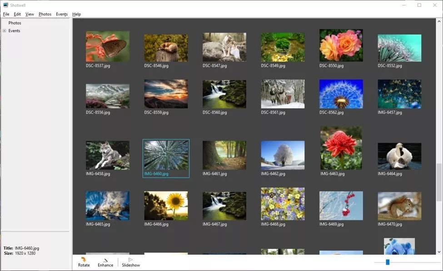Image resolution: width=443 pixels, height=271 pixels.
Task: Open the Photos menu
Action: [x=45, y=14]
